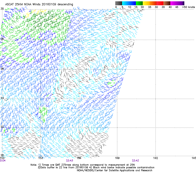Pick the gray 0-5 knots legend swatch
Viewport: 196px width, 172px height.
pyautogui.click(x=119, y=3)
